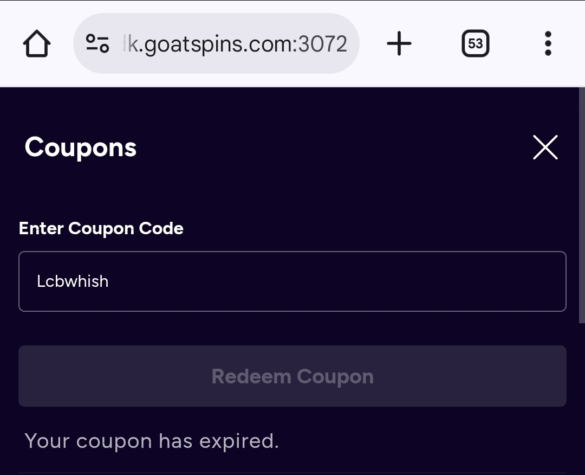This screenshot has width=585, height=475.
Task: Place cursor after Lcbwhish text
Action: (x=110, y=281)
